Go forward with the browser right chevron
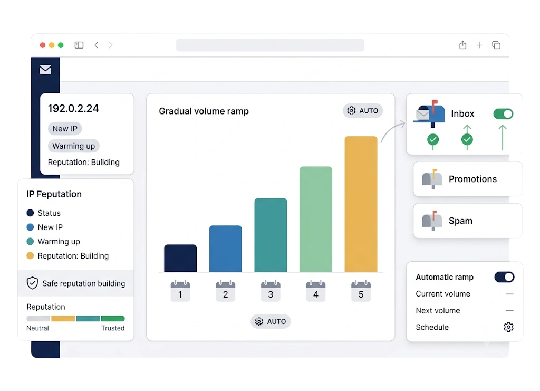This screenshot has height=391, width=540. pos(111,45)
